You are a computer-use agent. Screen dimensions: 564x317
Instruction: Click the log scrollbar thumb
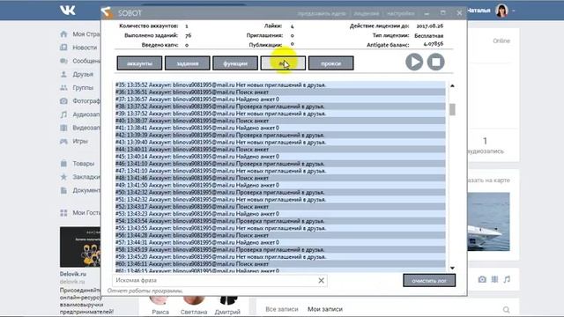[x=452, y=109]
